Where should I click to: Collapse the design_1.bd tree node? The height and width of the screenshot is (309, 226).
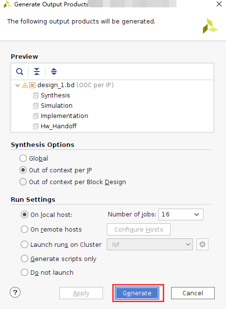pyautogui.click(x=18, y=85)
